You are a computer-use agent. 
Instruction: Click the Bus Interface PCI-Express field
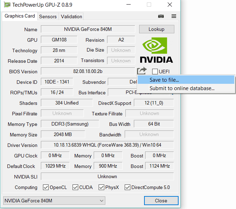(123, 92)
